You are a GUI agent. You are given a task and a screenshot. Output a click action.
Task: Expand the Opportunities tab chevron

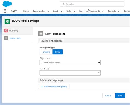point(48,11)
